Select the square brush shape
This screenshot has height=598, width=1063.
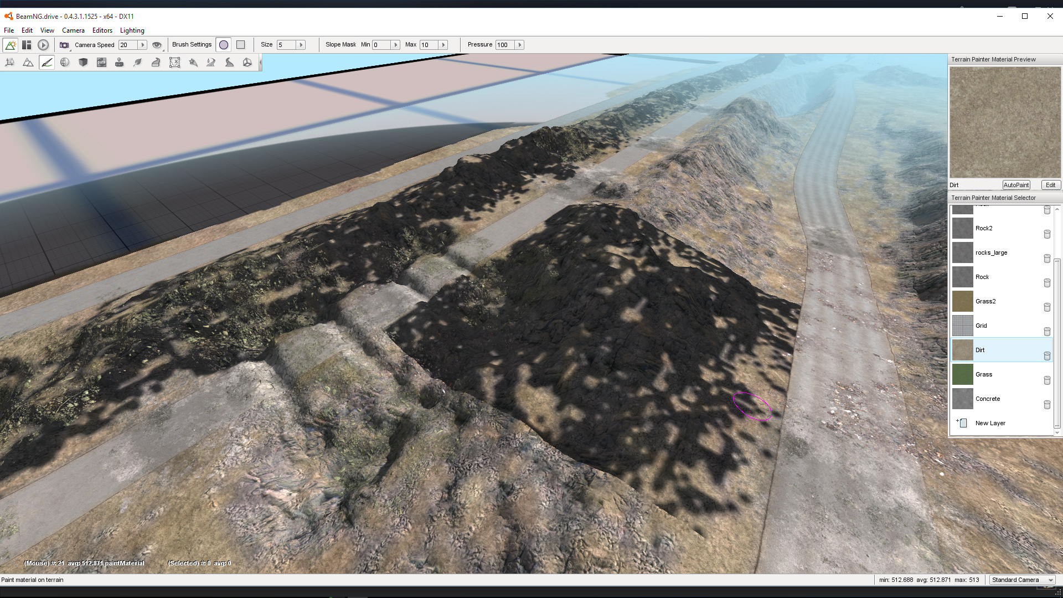(x=241, y=45)
